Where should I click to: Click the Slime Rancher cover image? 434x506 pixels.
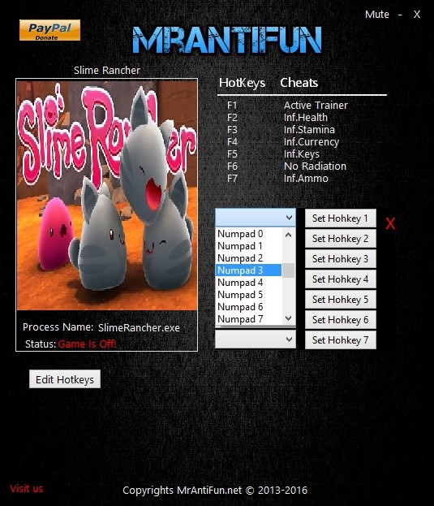[x=107, y=196]
